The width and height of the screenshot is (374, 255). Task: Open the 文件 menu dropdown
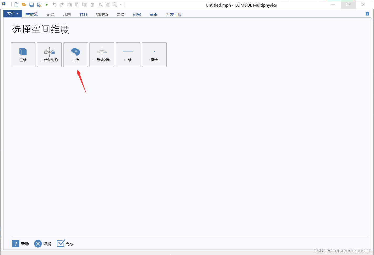click(x=13, y=14)
